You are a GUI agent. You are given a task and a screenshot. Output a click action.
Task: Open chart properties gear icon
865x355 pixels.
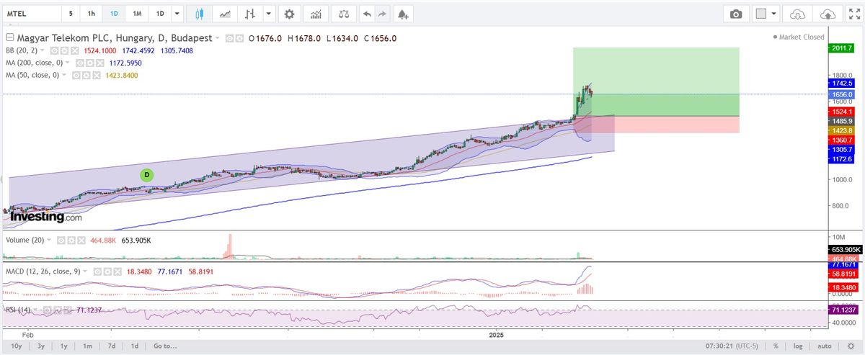click(x=289, y=14)
